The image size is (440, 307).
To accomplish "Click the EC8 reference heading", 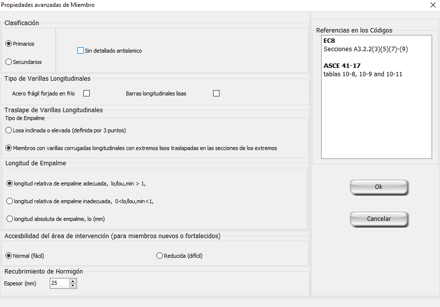I will click(329, 40).
